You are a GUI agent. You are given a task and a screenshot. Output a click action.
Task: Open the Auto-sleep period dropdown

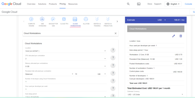tap(66, 96)
